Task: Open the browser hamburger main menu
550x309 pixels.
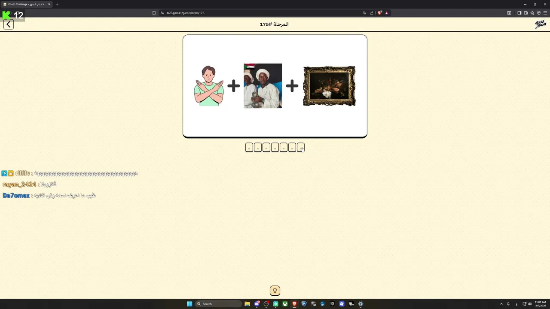Action: click(545, 13)
